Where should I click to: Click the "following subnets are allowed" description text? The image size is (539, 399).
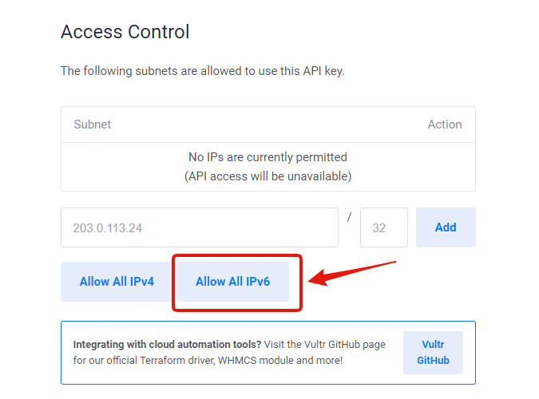[202, 71]
